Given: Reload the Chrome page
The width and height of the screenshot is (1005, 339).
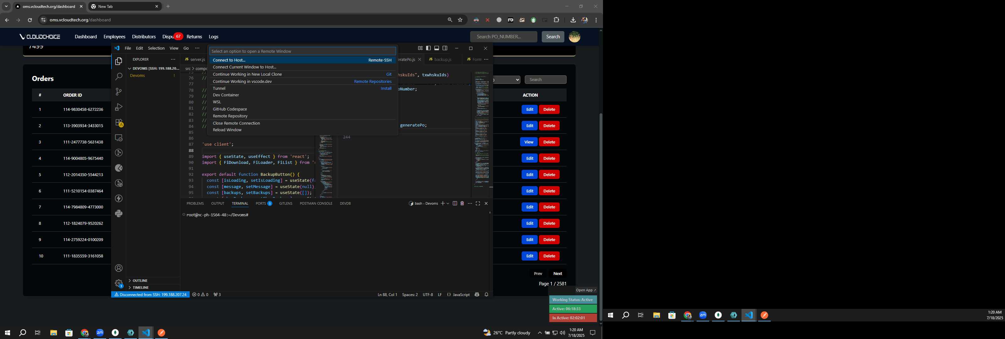Looking at the screenshot, I should [x=30, y=20].
